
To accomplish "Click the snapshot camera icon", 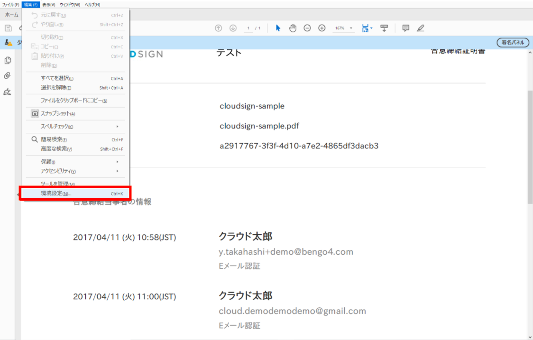I will pyautogui.click(x=35, y=113).
